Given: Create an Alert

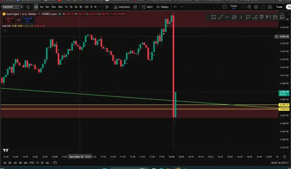Looking at the screenshot, I should tap(147, 7).
